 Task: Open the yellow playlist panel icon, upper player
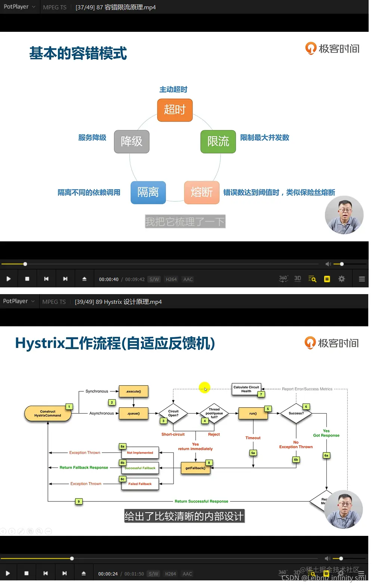[x=327, y=279]
